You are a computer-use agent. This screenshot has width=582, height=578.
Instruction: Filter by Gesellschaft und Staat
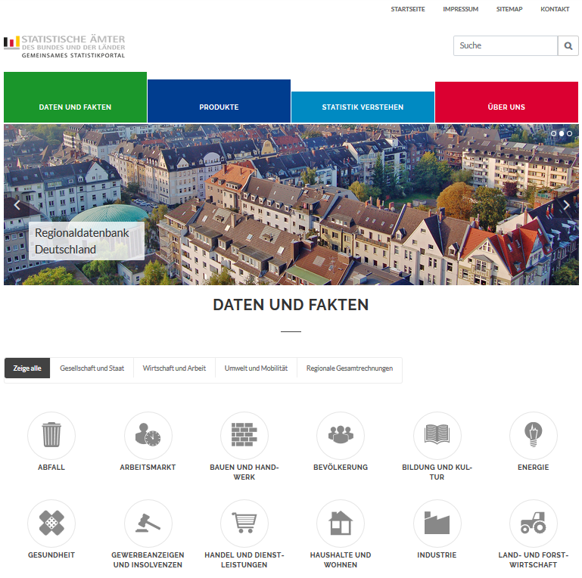[92, 368]
